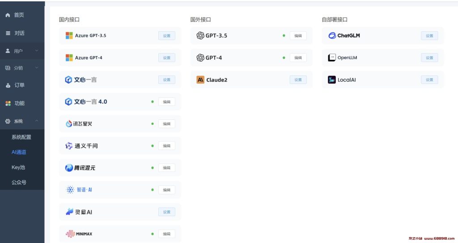Click 编辑 button for MINIMAX

tap(167, 234)
